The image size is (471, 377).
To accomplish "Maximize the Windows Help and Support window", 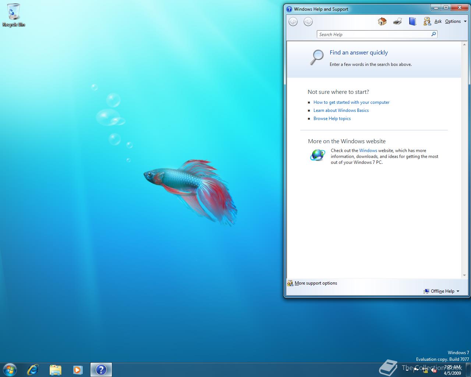I will (x=446, y=7).
